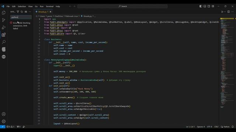Click the class Business definition line
236x132 pixels.
click(53, 39)
